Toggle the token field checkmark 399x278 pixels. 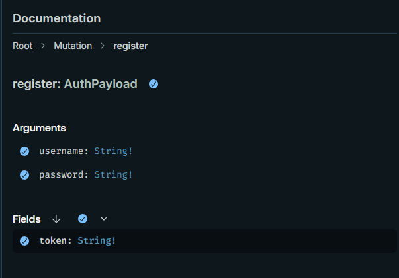point(24,241)
